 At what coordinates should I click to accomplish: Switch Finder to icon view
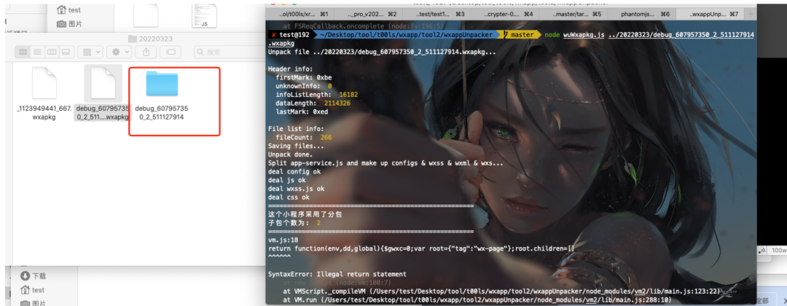pyautogui.click(x=23, y=52)
